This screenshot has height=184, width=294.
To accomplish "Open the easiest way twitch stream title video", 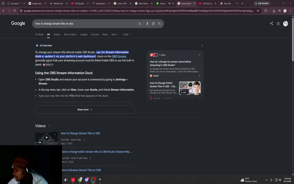I will point(97,152).
